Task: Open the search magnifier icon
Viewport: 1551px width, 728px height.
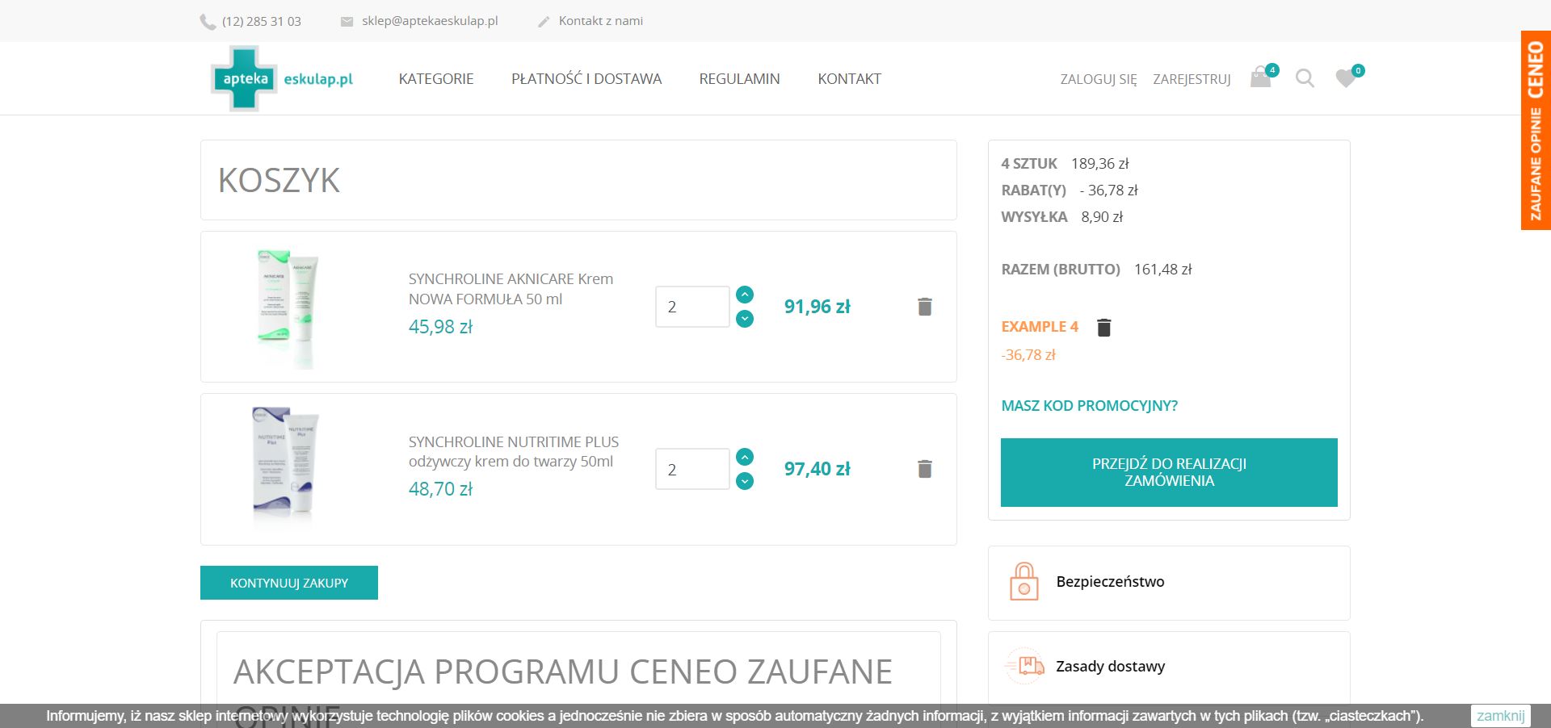Action: tap(1305, 78)
